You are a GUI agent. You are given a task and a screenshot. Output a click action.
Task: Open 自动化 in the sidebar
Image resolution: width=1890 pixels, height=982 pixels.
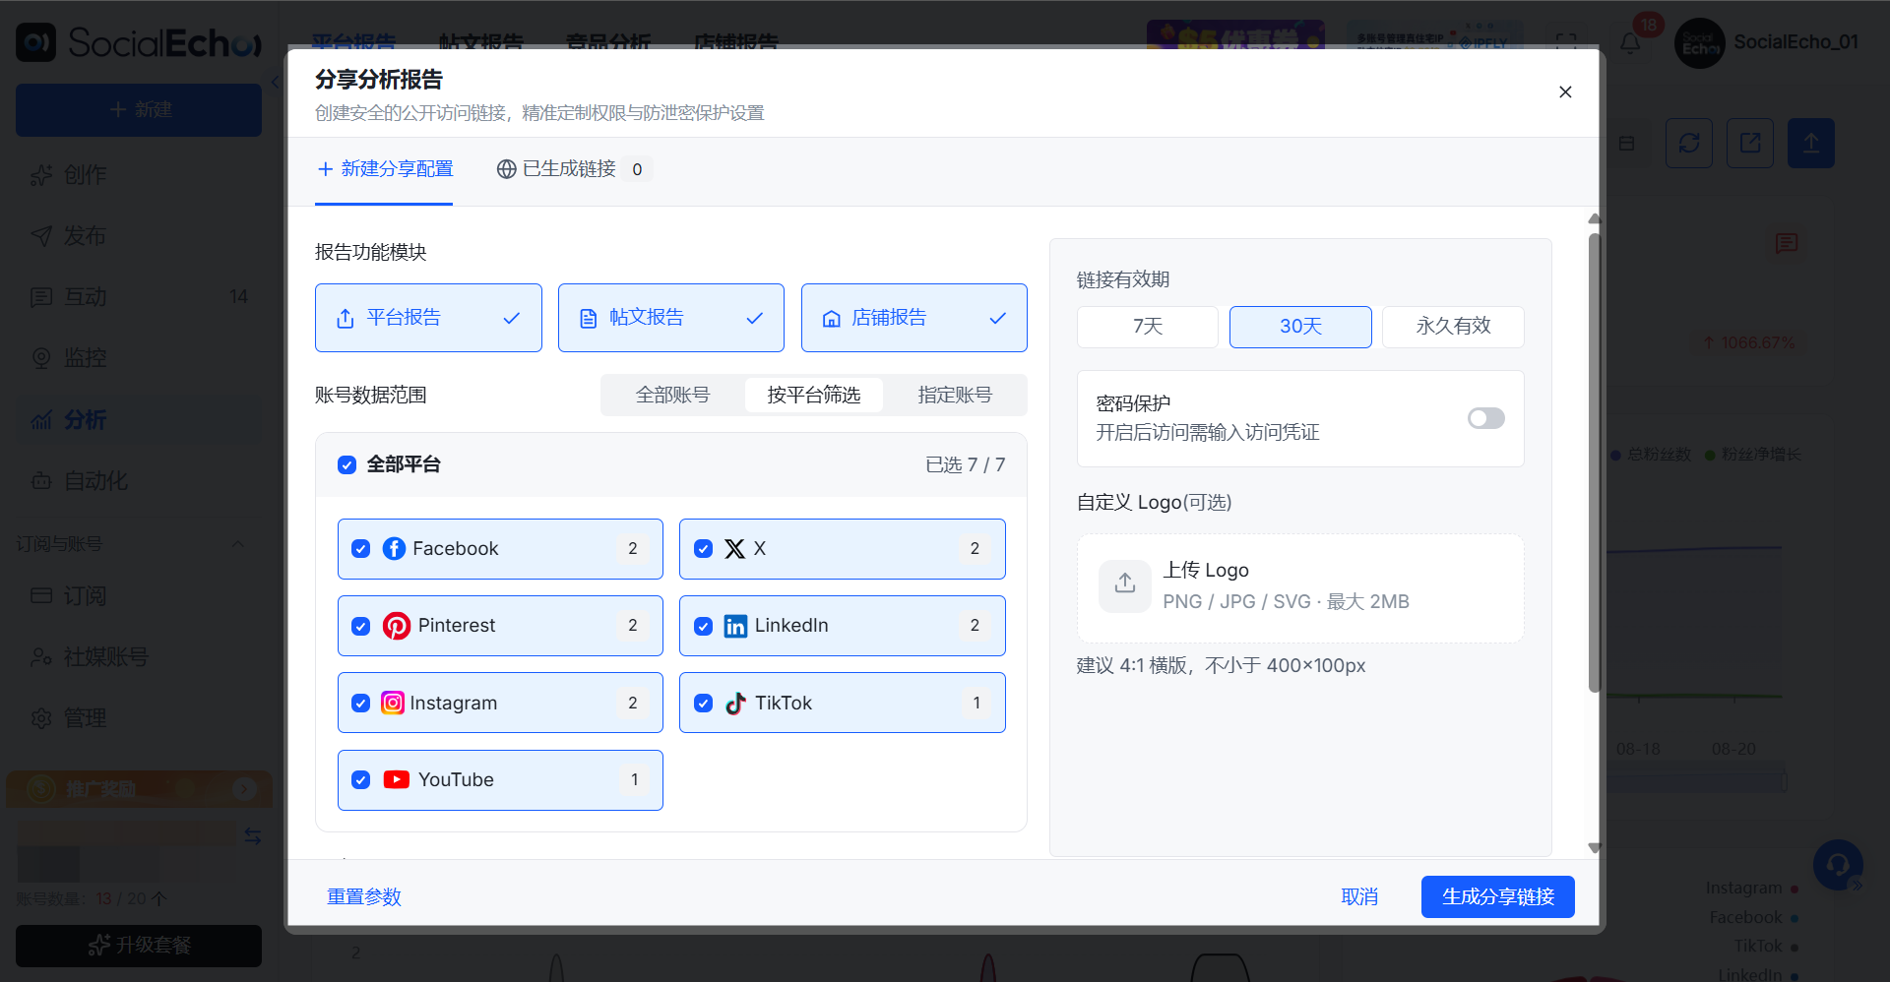pos(139,481)
